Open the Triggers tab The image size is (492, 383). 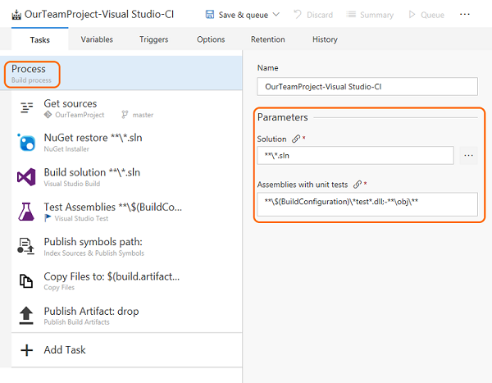tap(154, 39)
